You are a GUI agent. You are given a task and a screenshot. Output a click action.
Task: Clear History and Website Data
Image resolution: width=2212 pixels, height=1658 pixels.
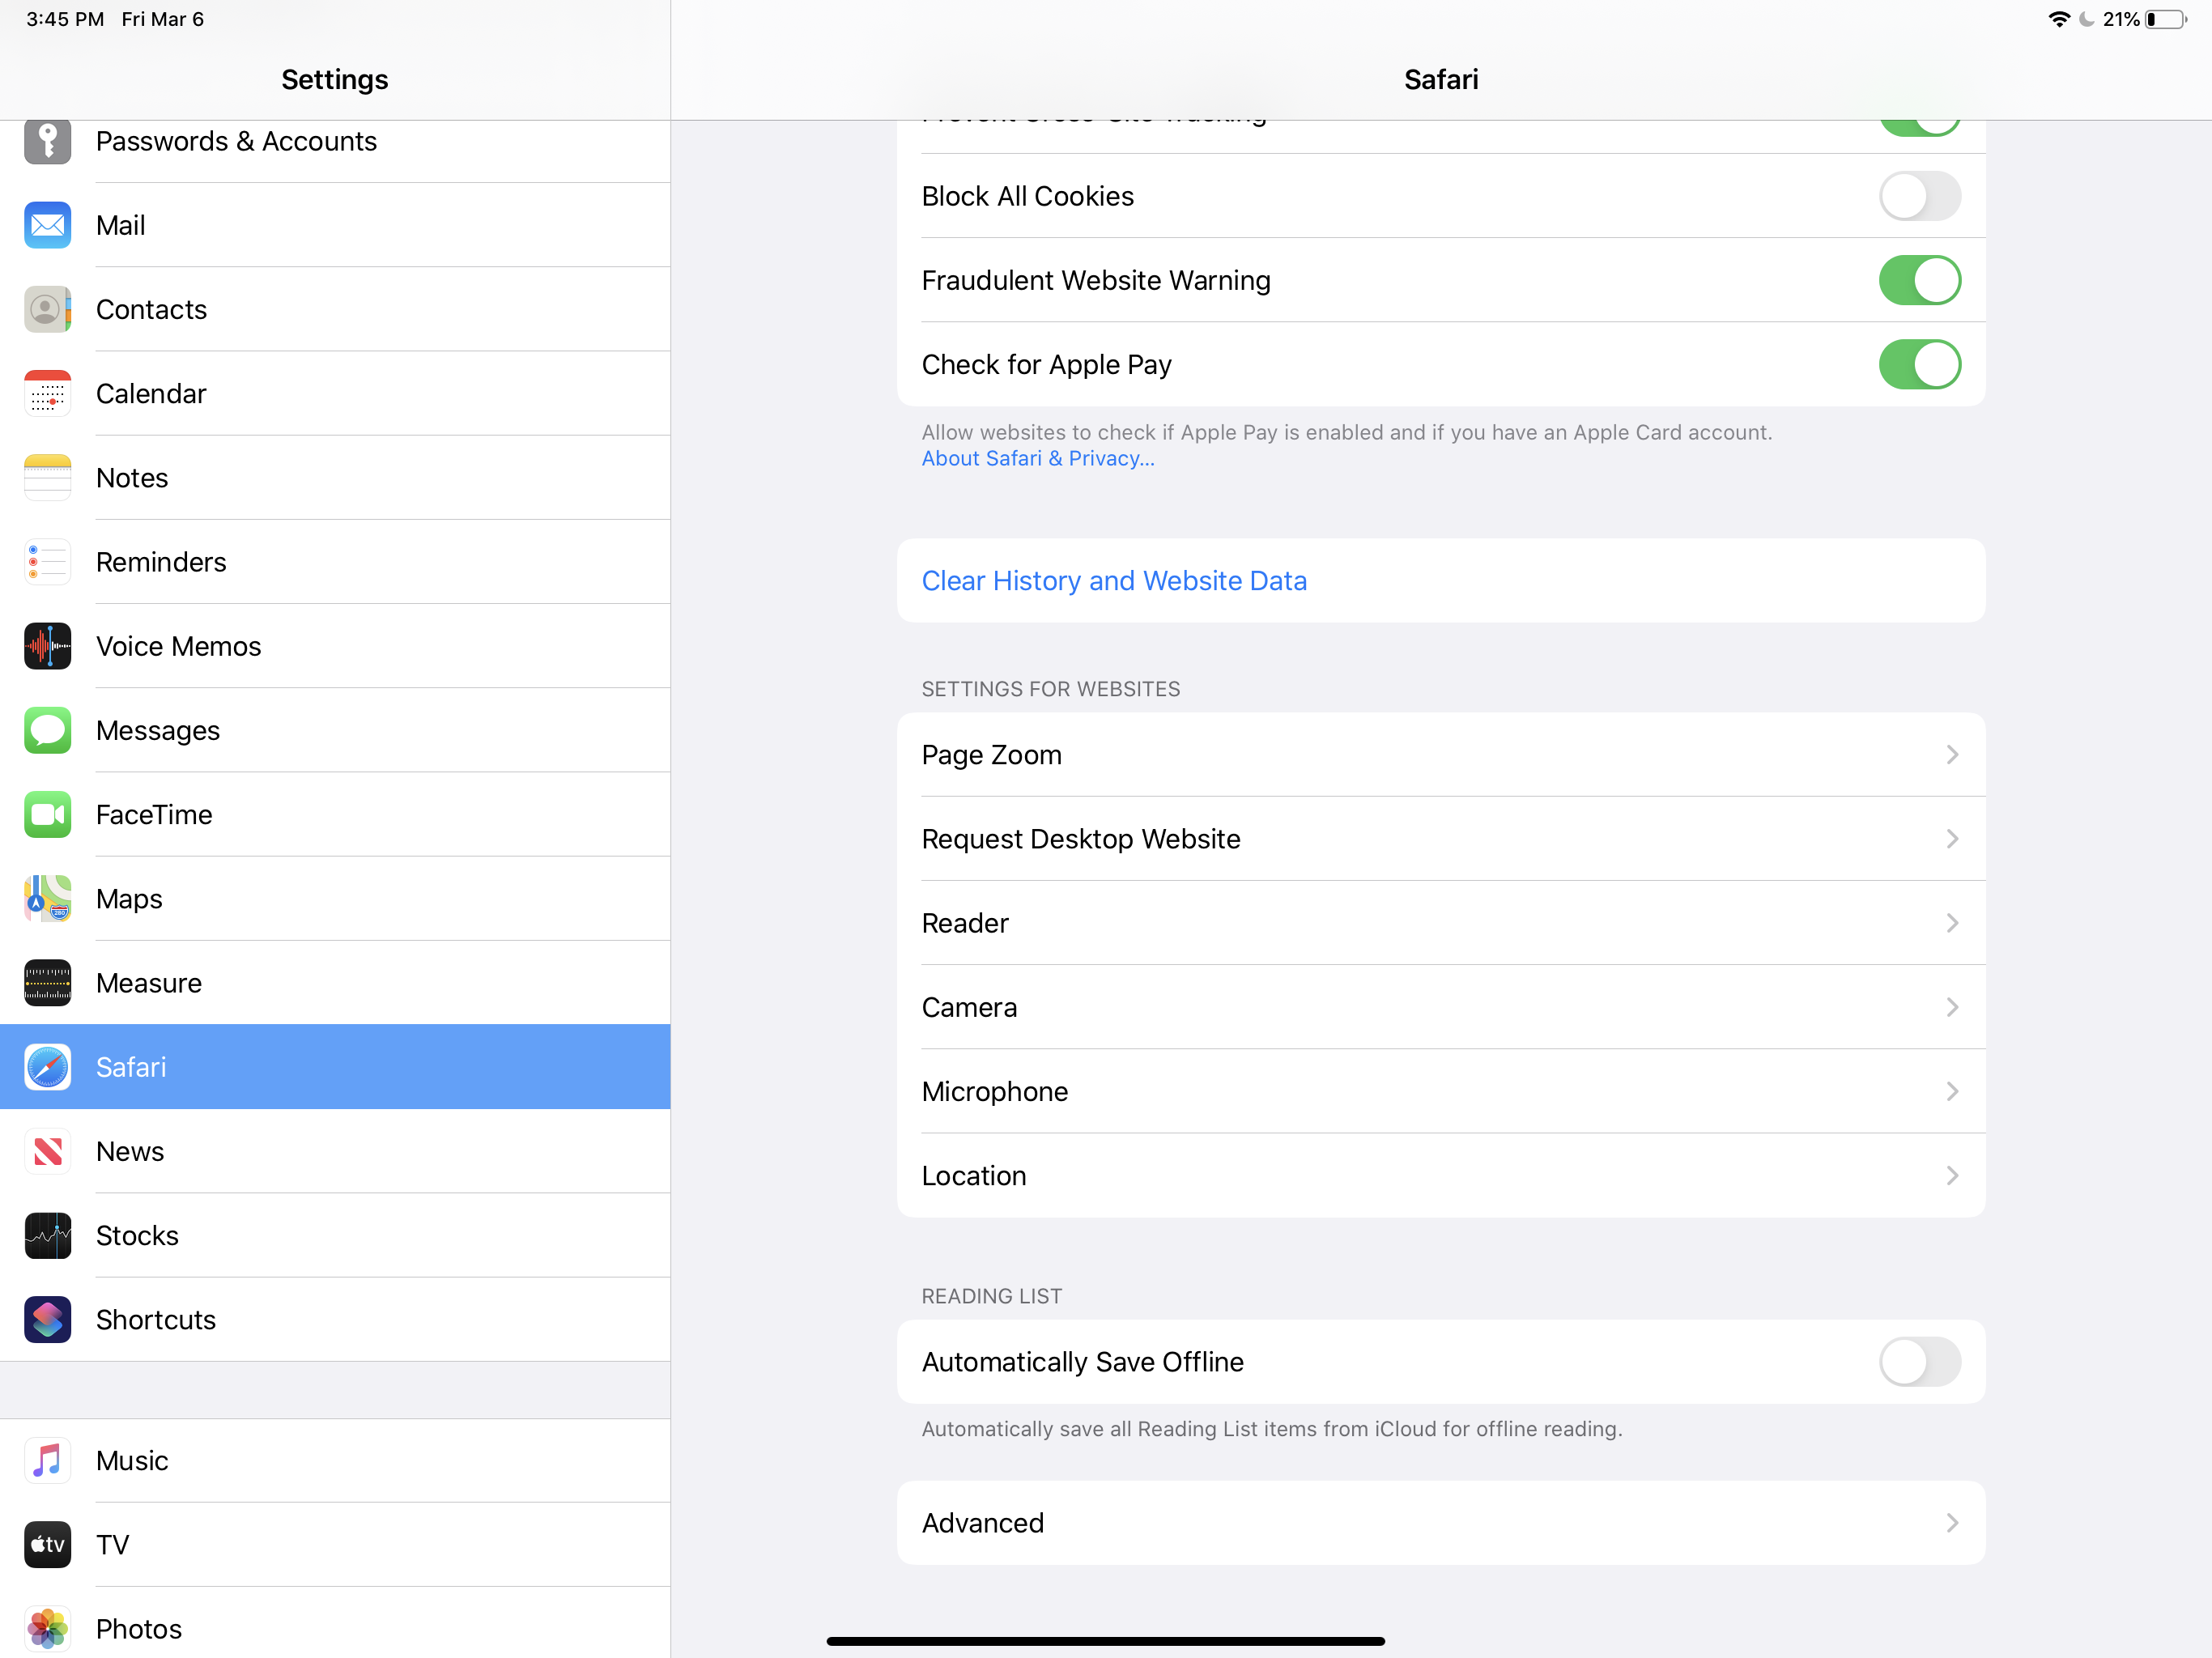[x=1114, y=580]
